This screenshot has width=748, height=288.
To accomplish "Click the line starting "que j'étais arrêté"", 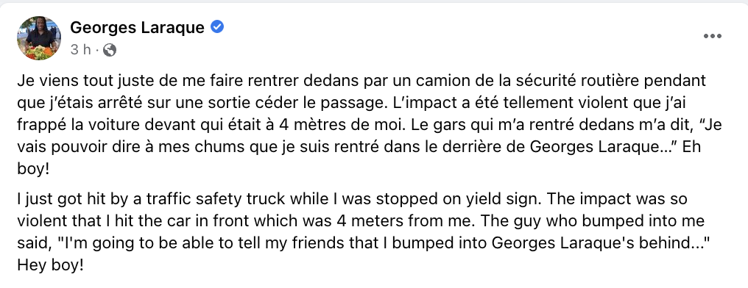I will tap(352, 103).
